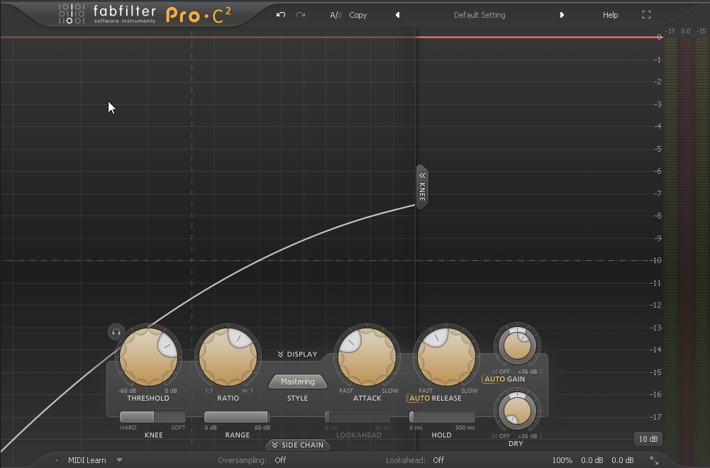
Task: Toggle AUTO release mode
Action: point(419,399)
